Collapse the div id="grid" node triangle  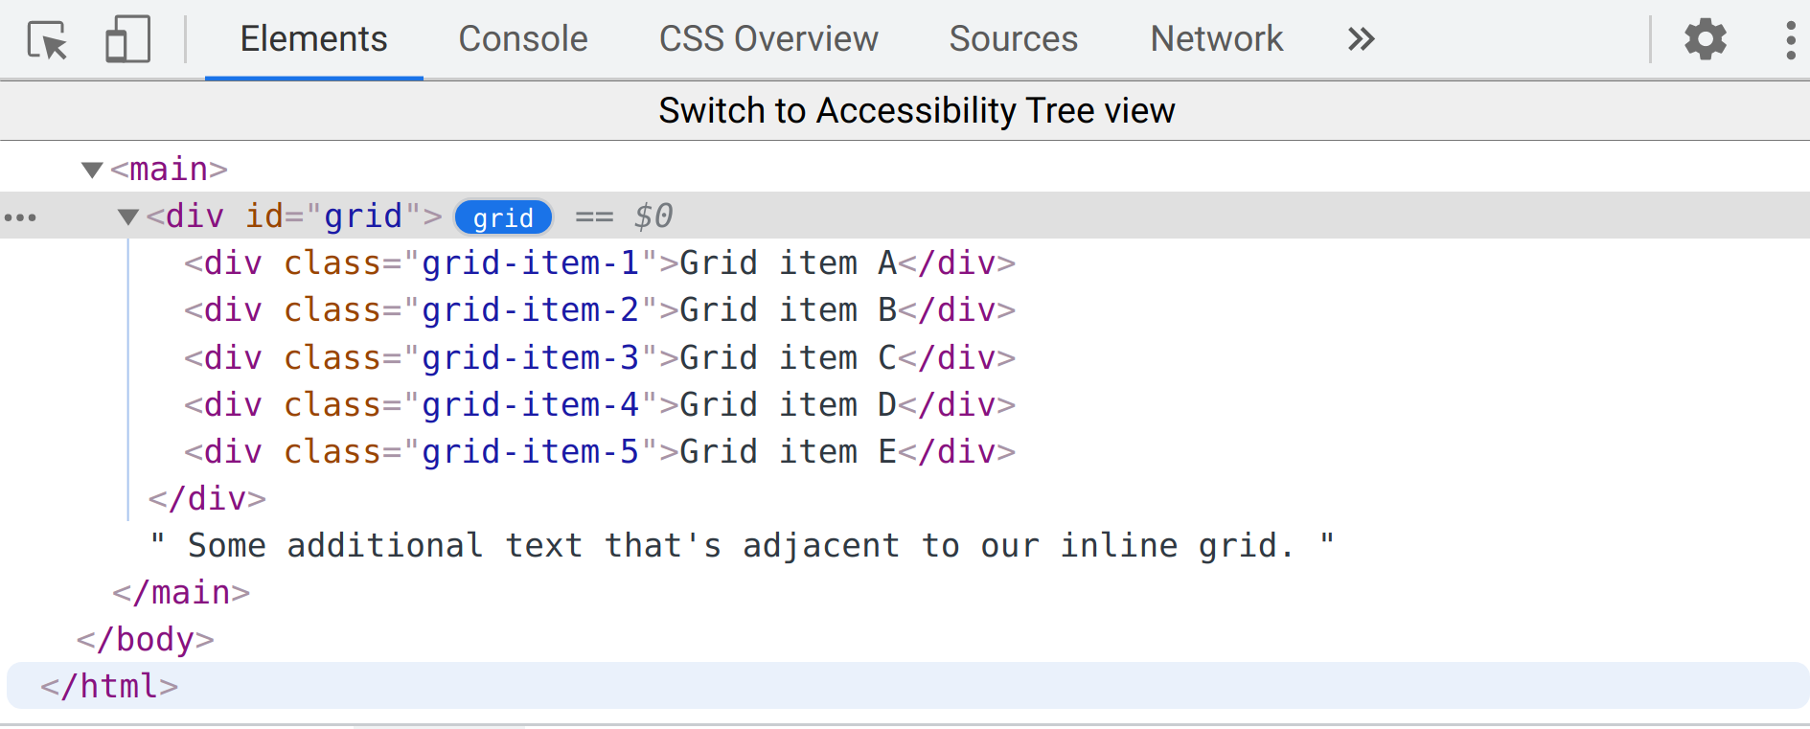point(128,217)
